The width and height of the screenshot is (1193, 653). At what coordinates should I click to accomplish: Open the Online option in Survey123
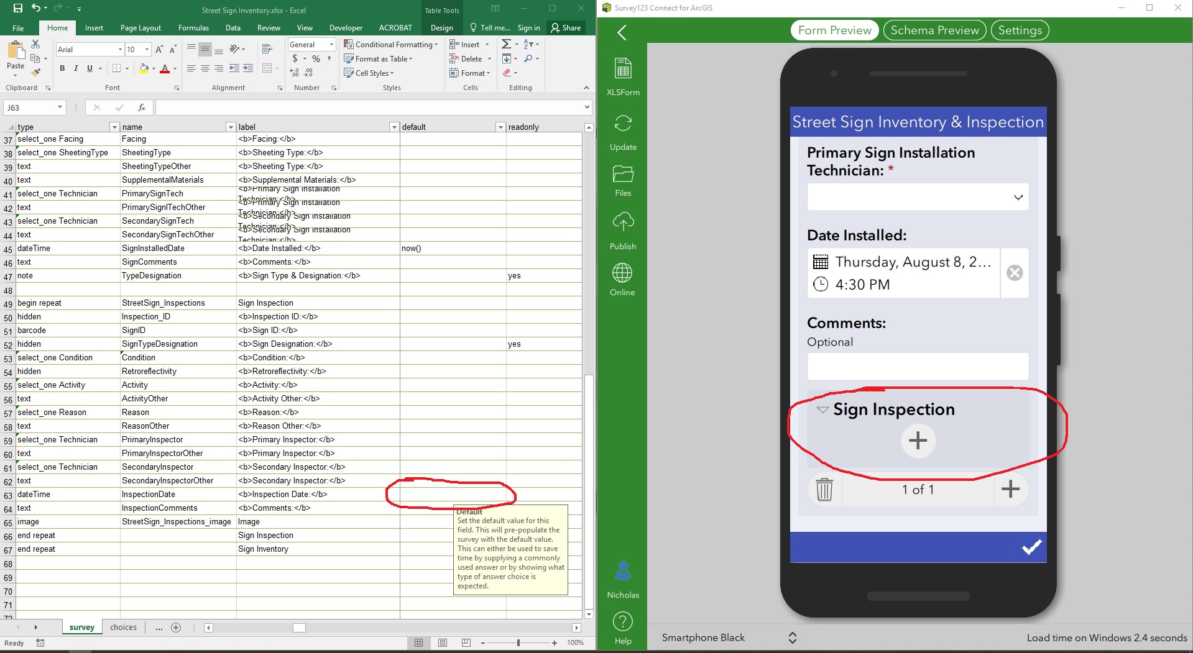[622, 279]
